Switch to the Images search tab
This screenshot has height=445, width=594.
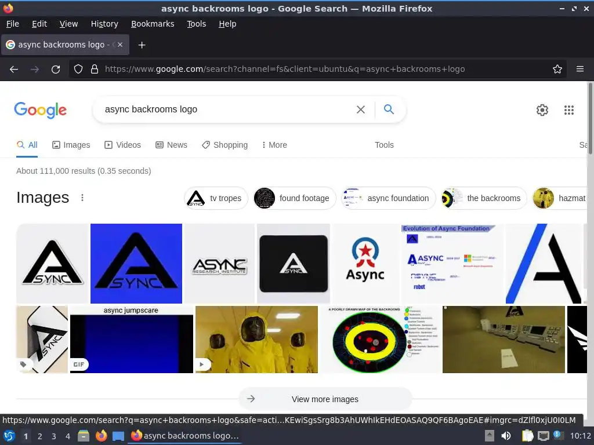(x=71, y=145)
